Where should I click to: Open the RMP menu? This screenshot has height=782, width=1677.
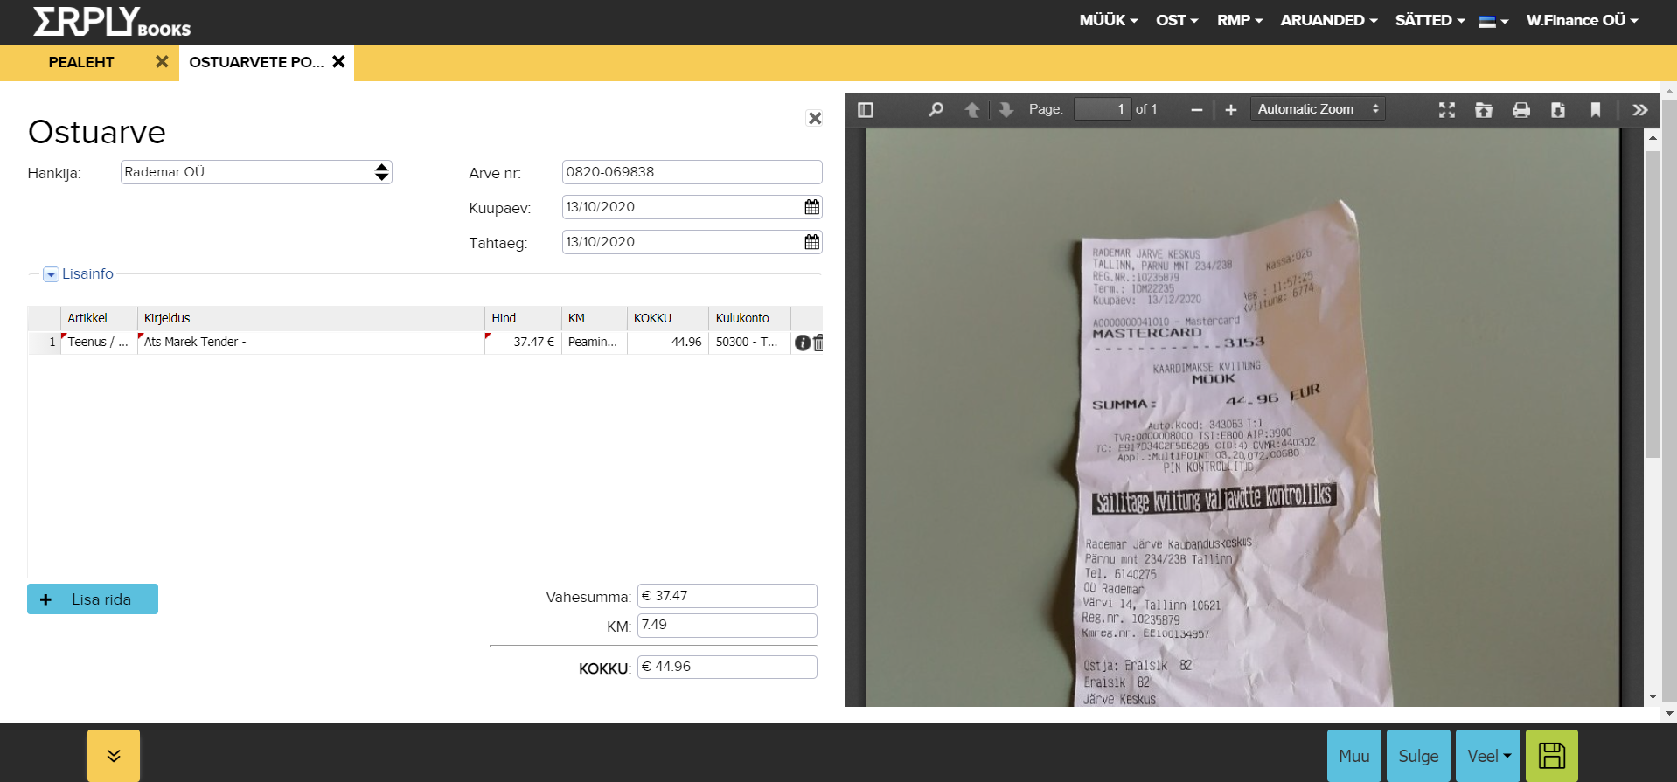(x=1240, y=20)
